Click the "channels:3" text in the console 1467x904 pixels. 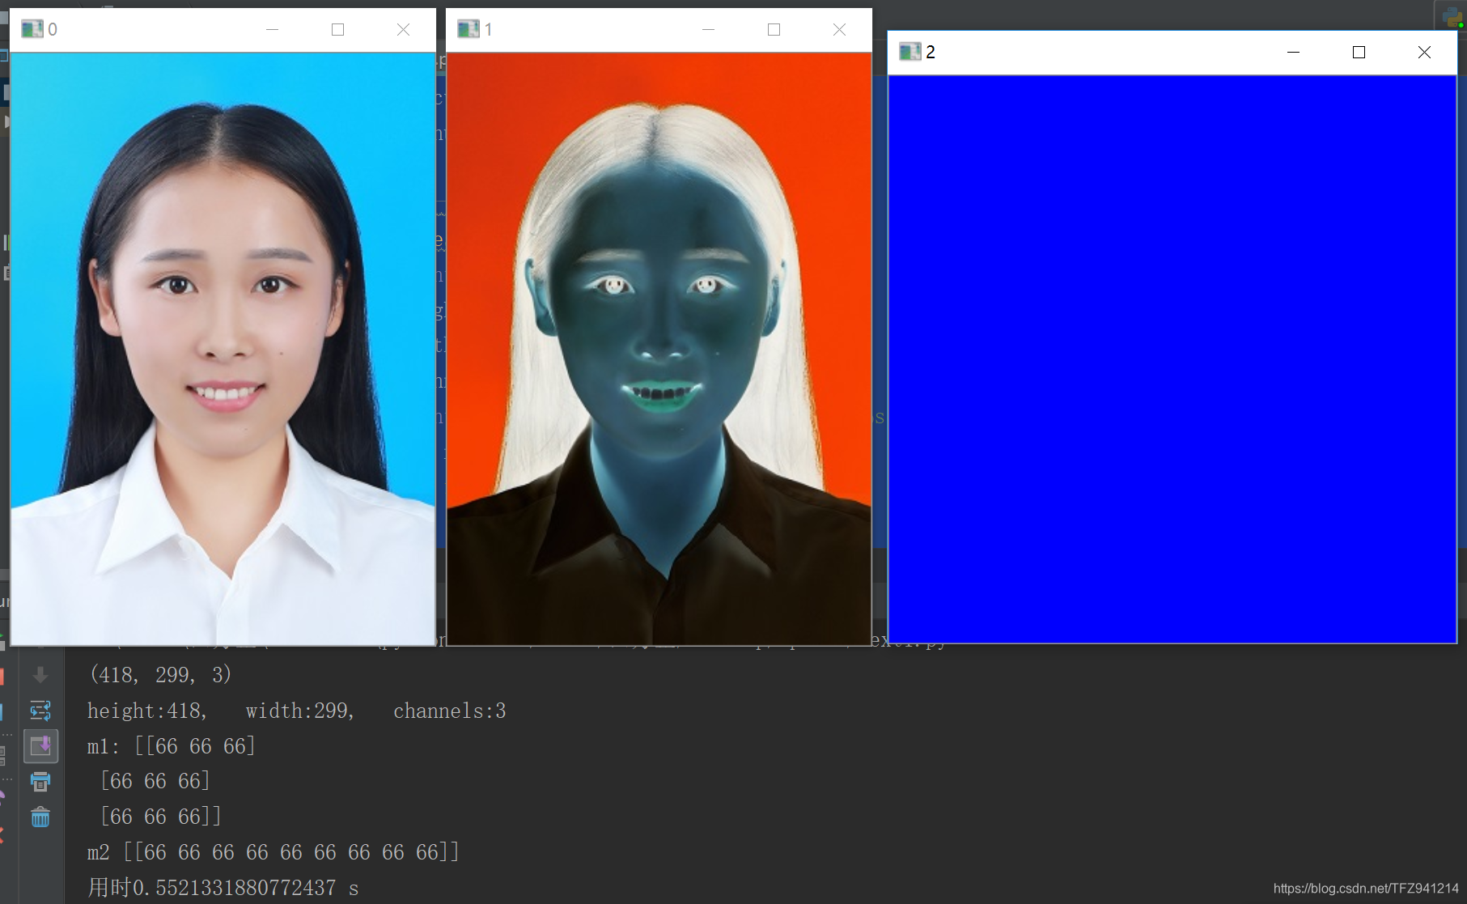(450, 711)
